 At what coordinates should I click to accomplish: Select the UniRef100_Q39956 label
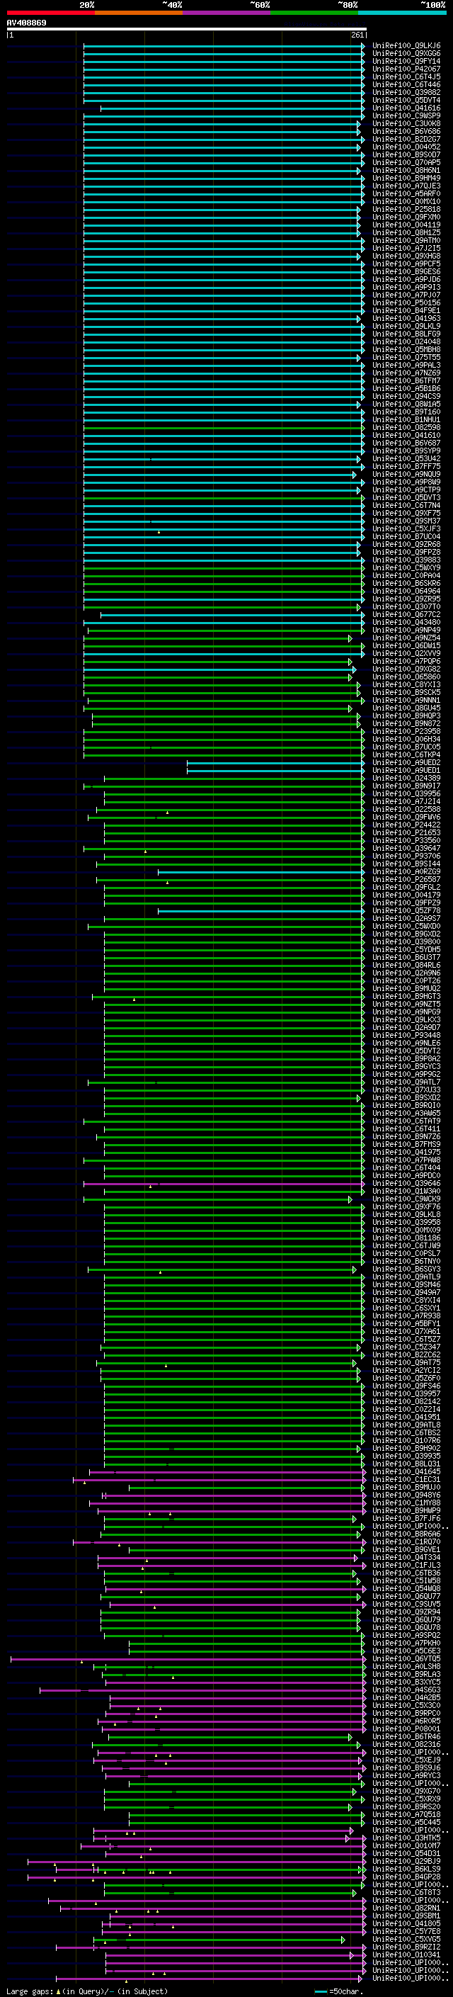(406, 794)
